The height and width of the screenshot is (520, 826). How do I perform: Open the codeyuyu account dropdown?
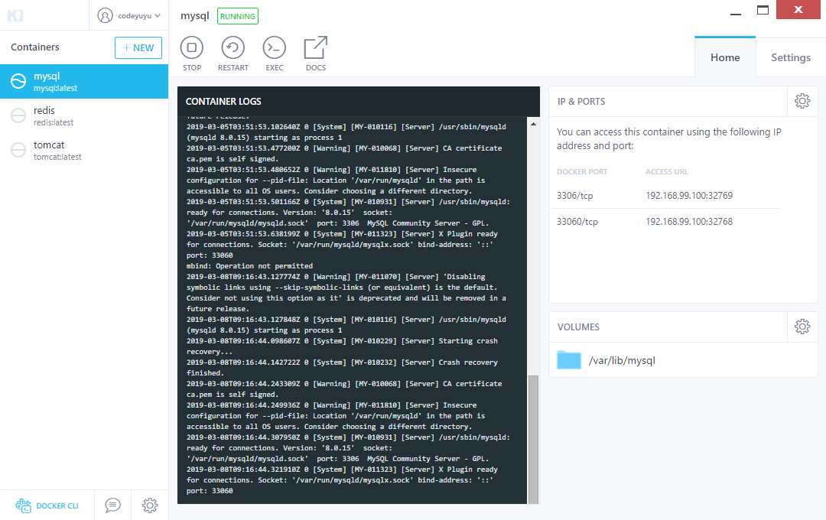coord(129,16)
